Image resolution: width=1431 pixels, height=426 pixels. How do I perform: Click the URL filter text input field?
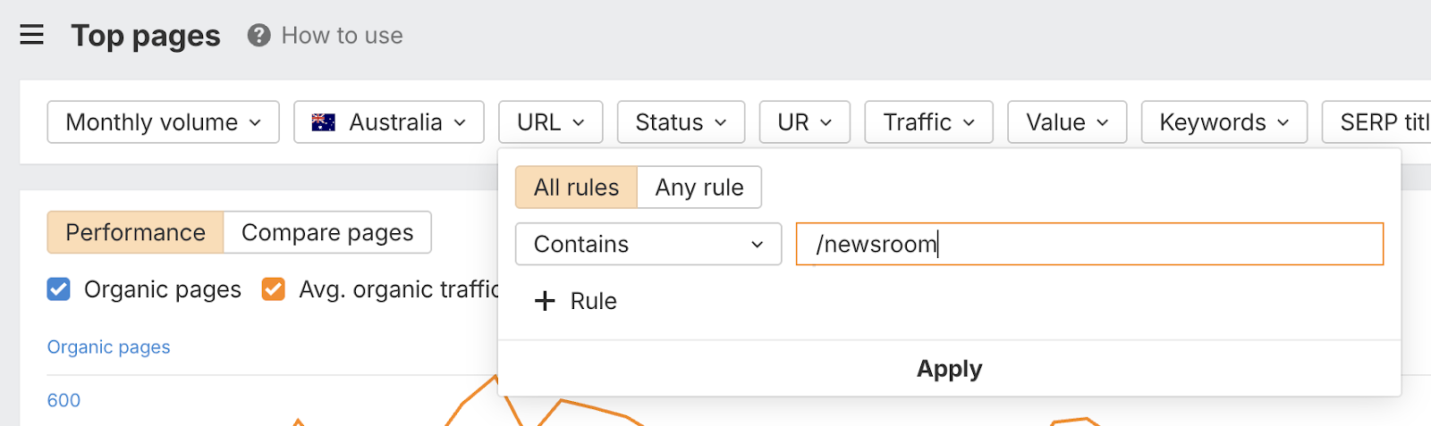click(x=1089, y=244)
